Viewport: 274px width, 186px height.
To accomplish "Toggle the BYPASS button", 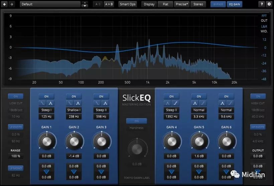I will [x=218, y=4].
